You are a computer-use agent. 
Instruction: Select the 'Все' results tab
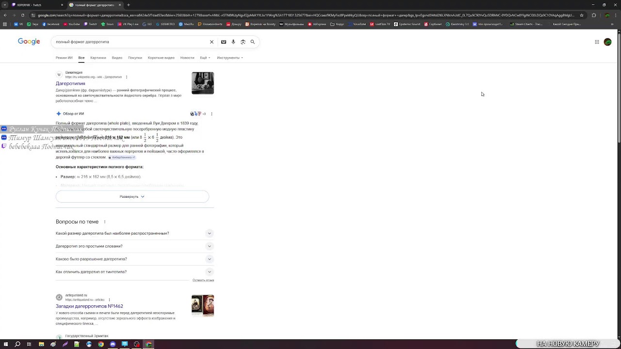(82, 58)
